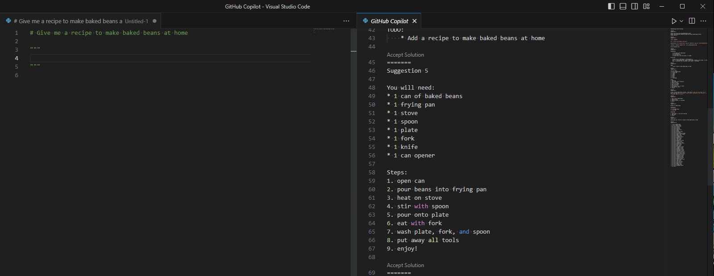
Task: Toggle the primary side bar layout icon
Action: pyautogui.click(x=611, y=6)
